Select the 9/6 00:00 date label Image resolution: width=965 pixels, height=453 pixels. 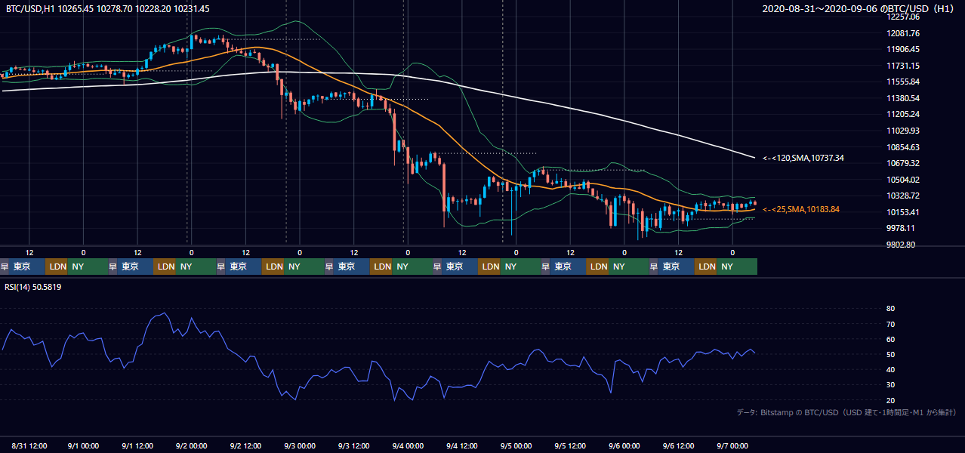pos(624,446)
